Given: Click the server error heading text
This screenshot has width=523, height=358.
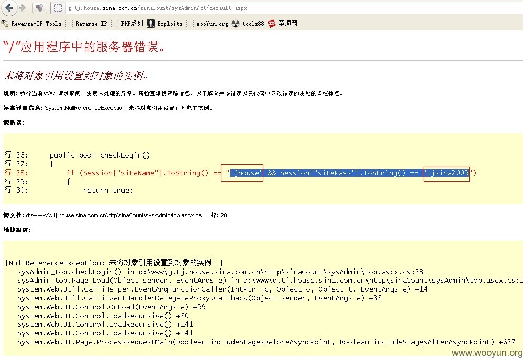Looking at the screenshot, I should [x=84, y=47].
